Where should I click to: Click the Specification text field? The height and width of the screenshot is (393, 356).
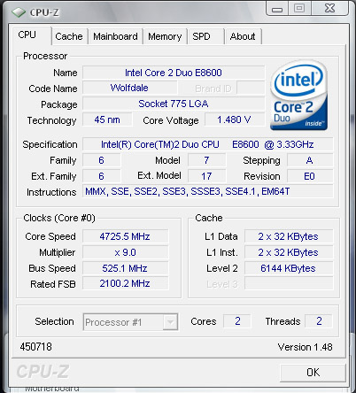pos(208,144)
